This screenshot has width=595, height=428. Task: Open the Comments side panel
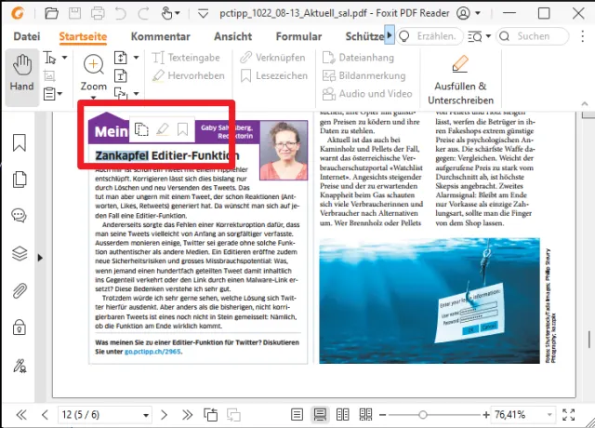click(x=19, y=216)
